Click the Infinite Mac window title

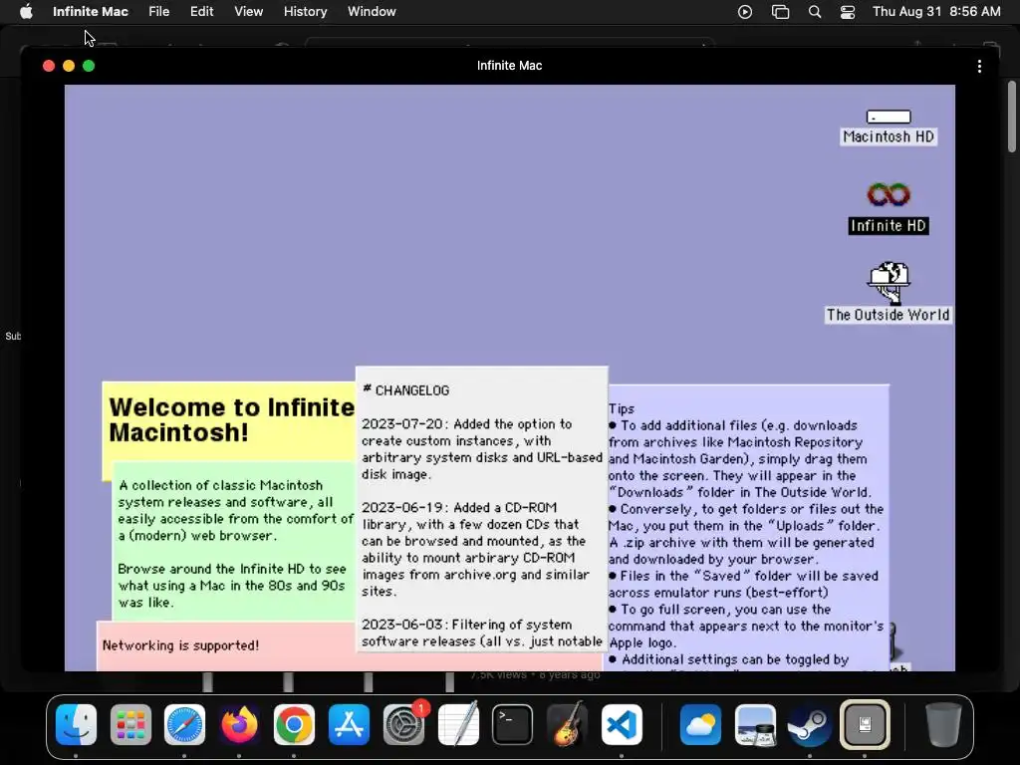point(509,66)
